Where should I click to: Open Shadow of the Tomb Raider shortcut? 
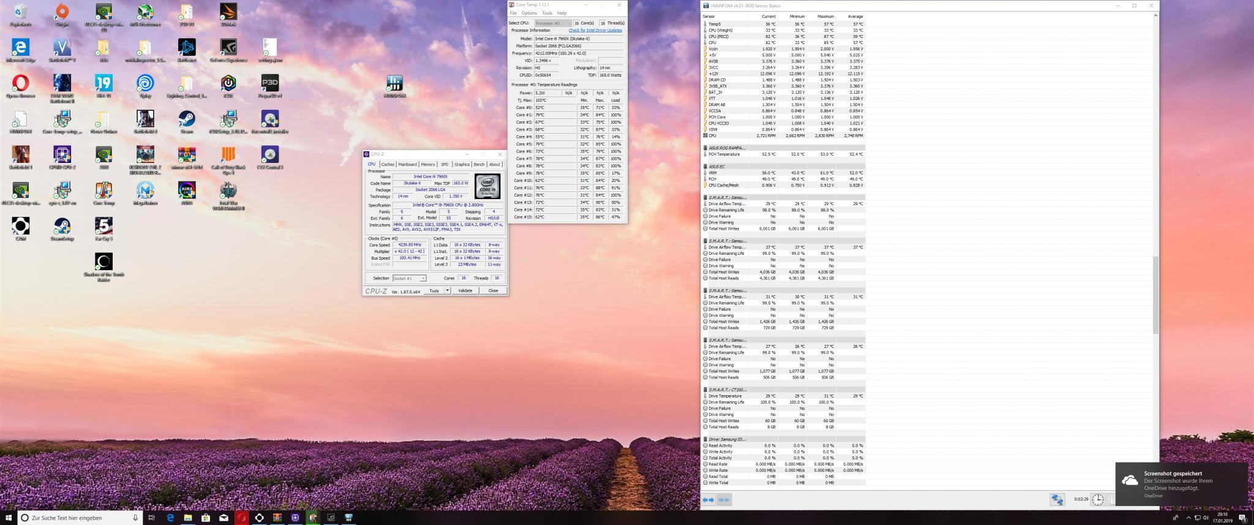pyautogui.click(x=103, y=266)
